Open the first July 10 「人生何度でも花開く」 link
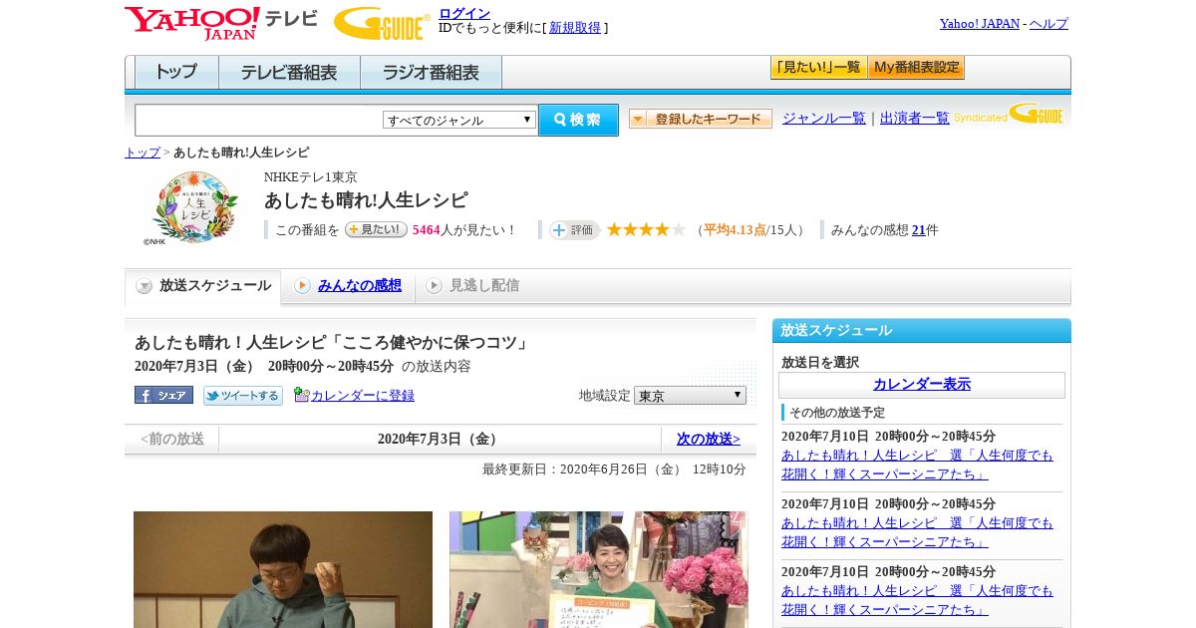Viewport: 1196px width, 628px height. click(917, 464)
